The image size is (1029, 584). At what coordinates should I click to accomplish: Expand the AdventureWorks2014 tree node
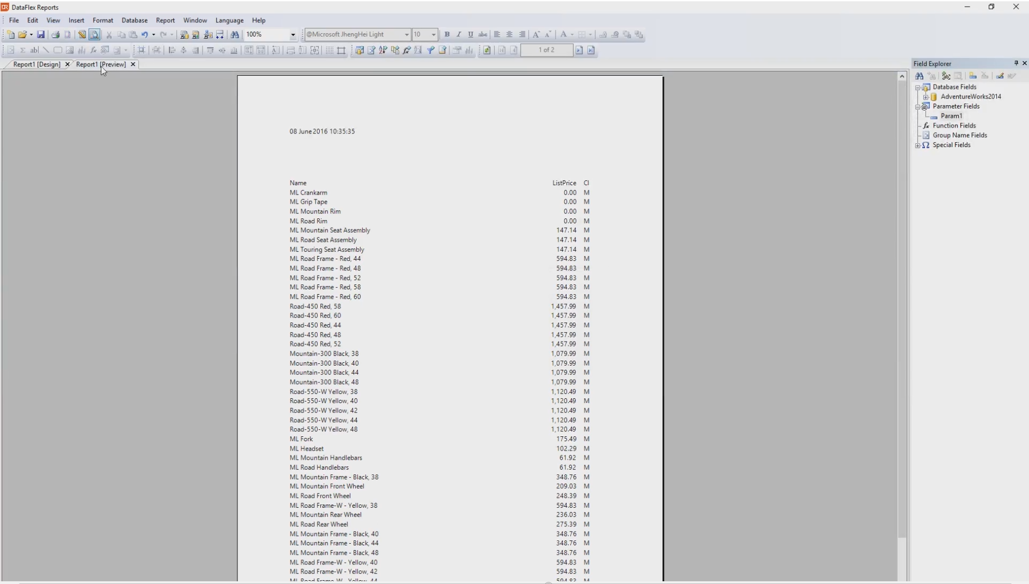click(926, 97)
